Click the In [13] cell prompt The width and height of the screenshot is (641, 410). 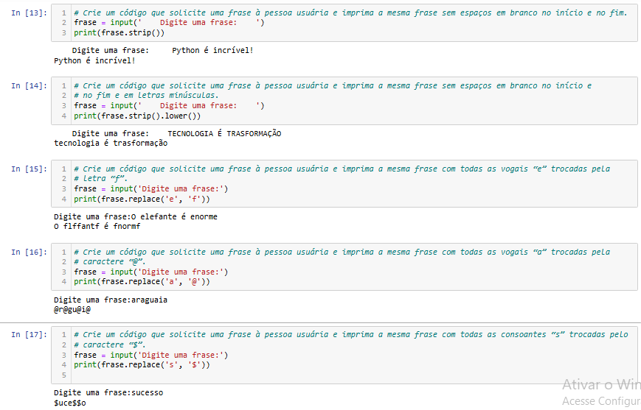(29, 13)
